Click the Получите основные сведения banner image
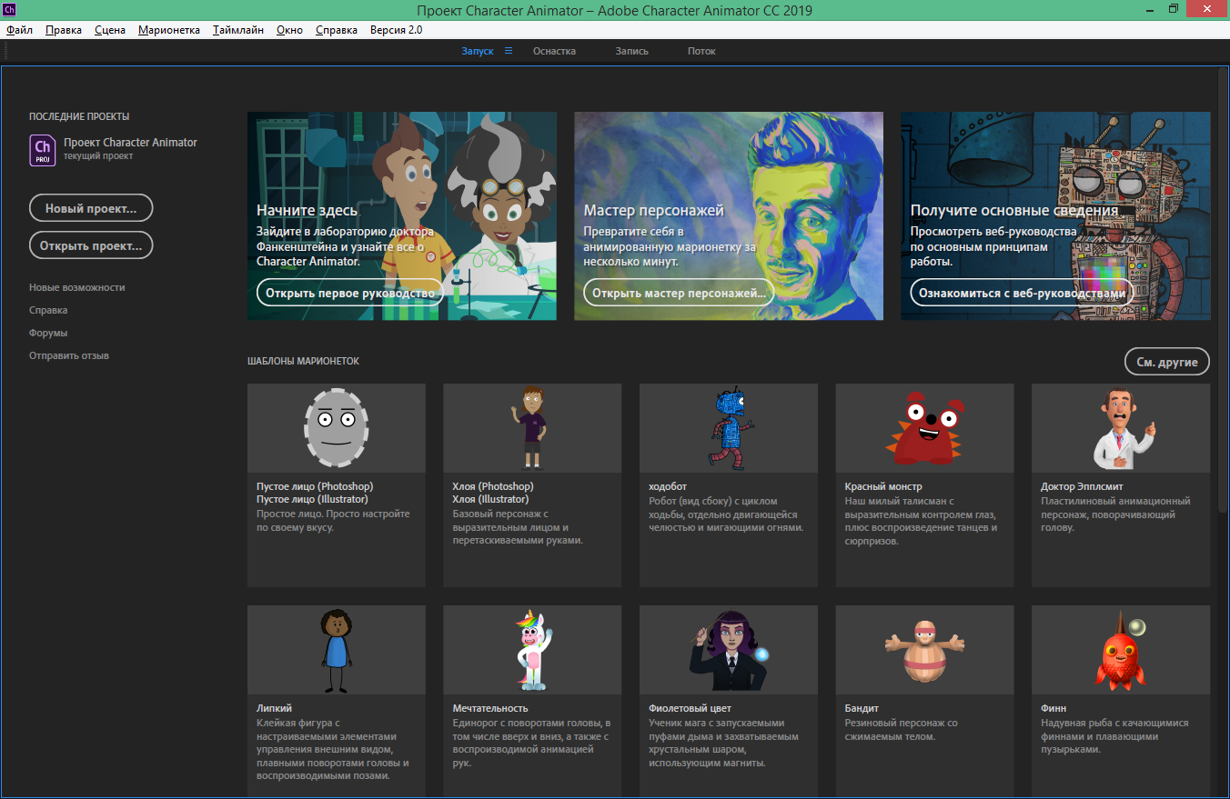1230x799 pixels. pos(1055,215)
